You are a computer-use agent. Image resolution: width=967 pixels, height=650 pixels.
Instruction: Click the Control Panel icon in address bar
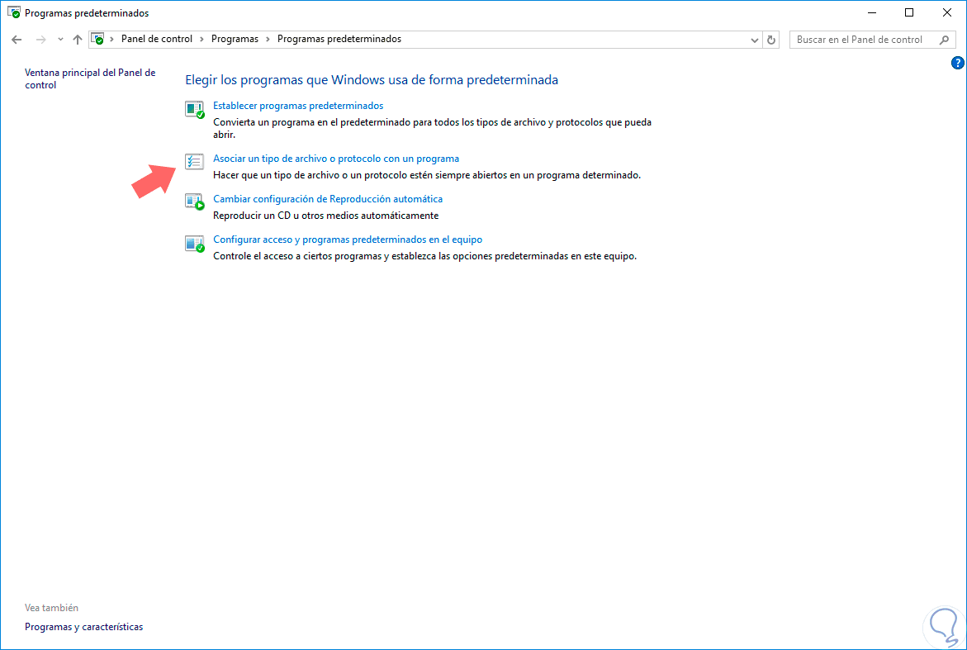click(x=97, y=39)
